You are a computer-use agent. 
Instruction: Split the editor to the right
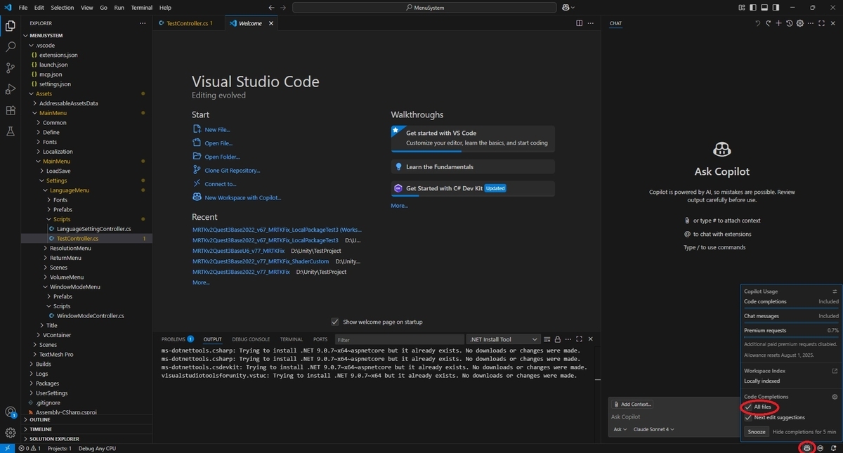point(580,23)
